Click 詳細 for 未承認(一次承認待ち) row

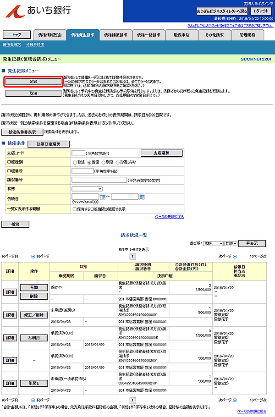tap(10, 383)
